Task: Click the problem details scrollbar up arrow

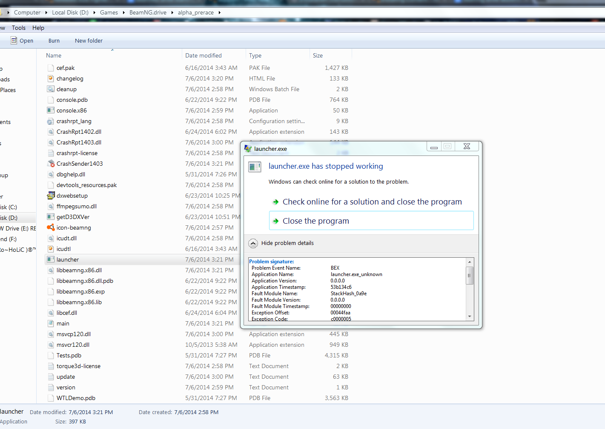Action: 470,262
